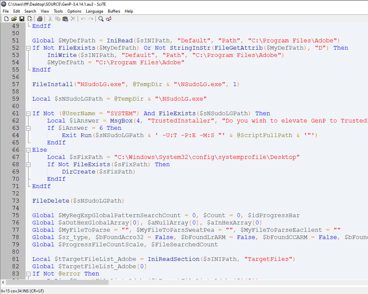Viewport: 368px width, 294px height.
Task: Open the Options menu
Action: click(74, 11)
